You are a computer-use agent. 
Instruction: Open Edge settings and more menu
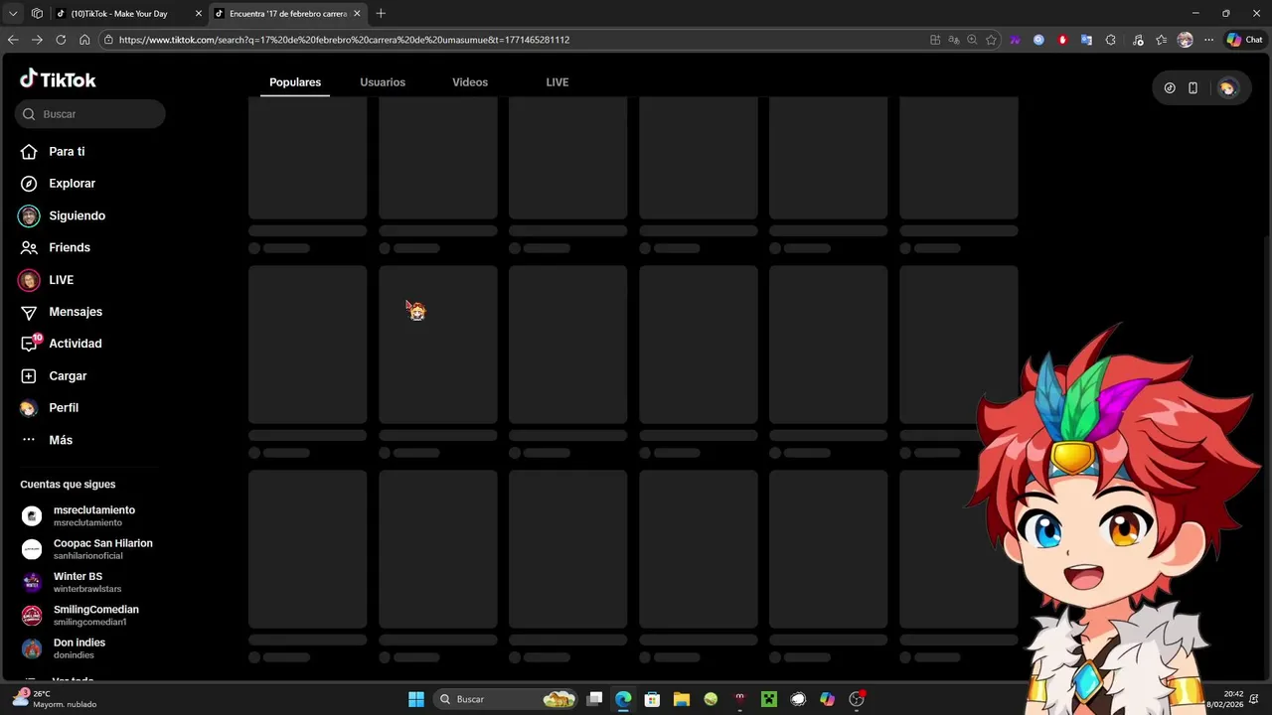click(1208, 40)
